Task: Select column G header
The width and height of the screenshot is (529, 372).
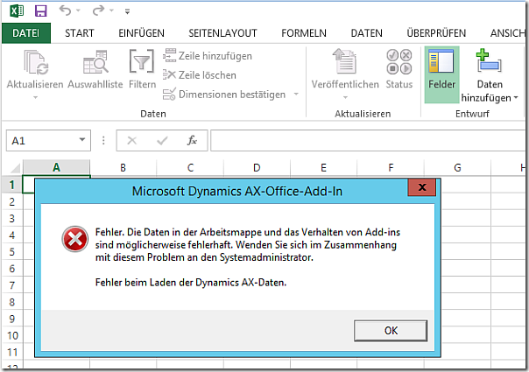Action: click(457, 167)
